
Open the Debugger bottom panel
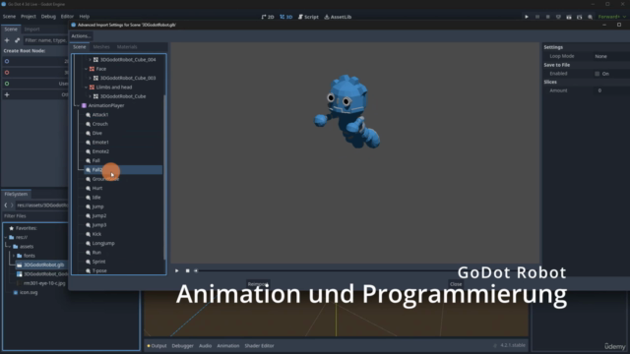pyautogui.click(x=182, y=346)
